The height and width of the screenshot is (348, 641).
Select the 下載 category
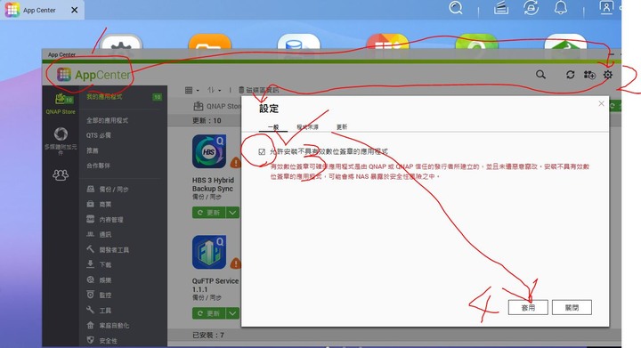100,264
